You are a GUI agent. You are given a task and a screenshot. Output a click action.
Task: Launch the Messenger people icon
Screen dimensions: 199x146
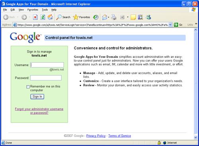[x=148, y=17]
